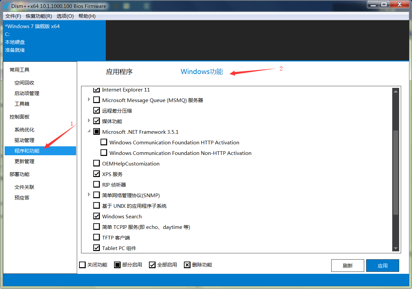Click the 部分启用 legend icon

pyautogui.click(x=117, y=265)
